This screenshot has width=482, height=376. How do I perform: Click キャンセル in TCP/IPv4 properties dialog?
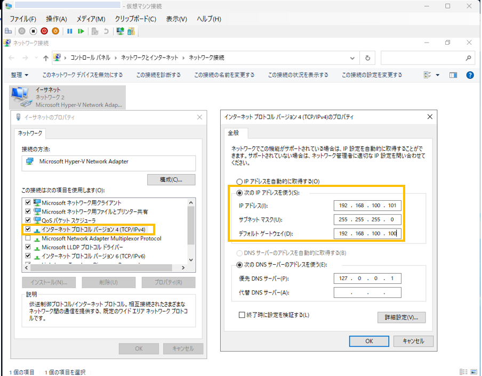413,341
